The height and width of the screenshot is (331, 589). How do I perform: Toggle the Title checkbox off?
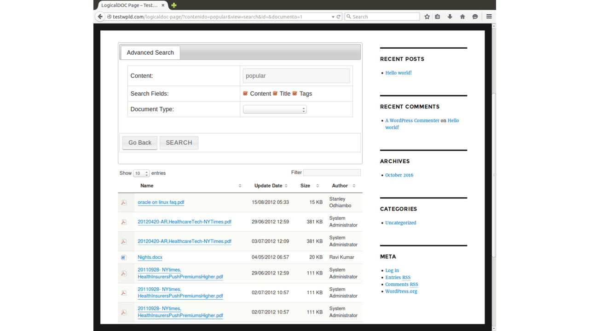(275, 93)
